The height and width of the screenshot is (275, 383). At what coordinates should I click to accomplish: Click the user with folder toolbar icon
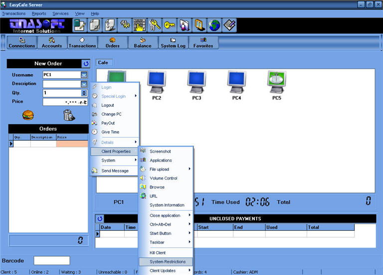click(x=185, y=25)
